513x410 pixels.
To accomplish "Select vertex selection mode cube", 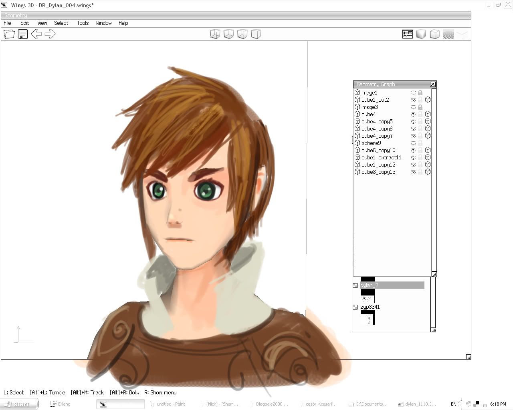I will click(215, 34).
